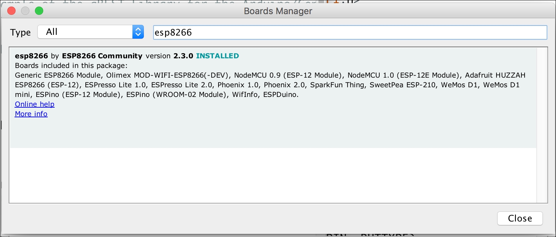Click the vertical scrollbar of the boards list
Screen dimensions: 556x237
point(542,125)
